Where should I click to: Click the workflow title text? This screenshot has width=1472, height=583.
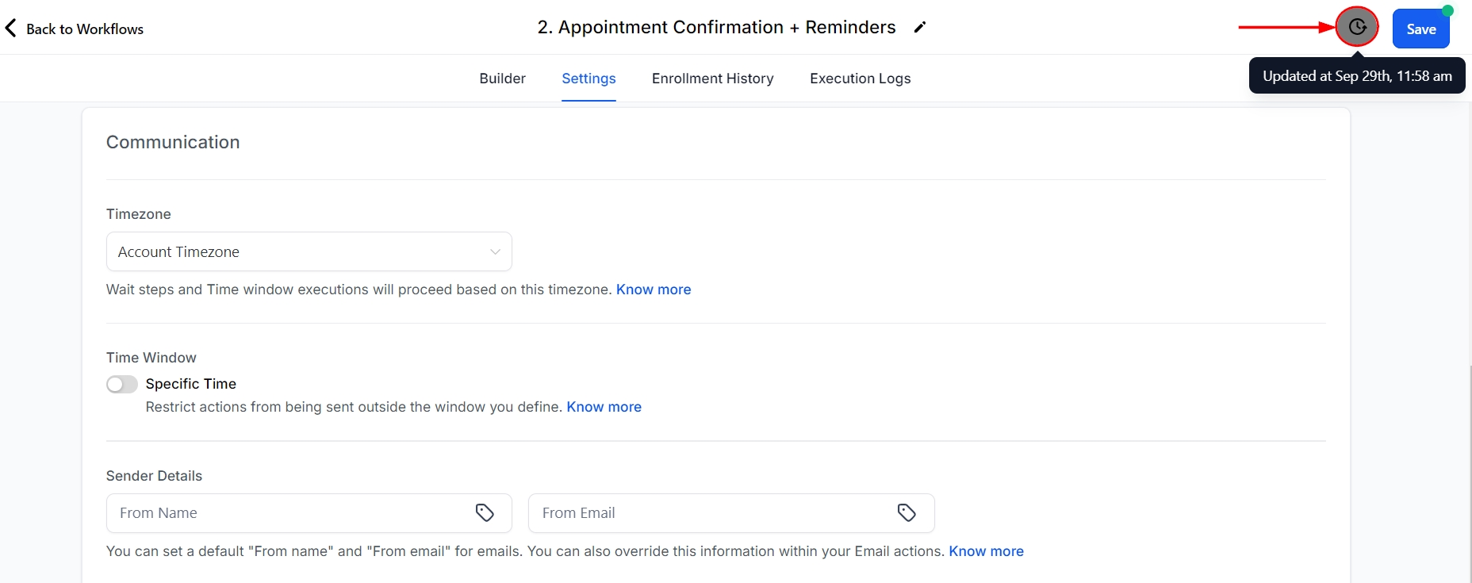(716, 28)
